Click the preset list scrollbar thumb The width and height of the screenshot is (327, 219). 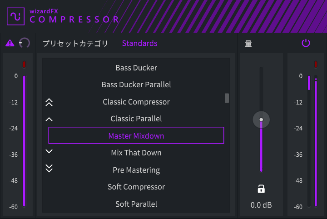coord(227,98)
